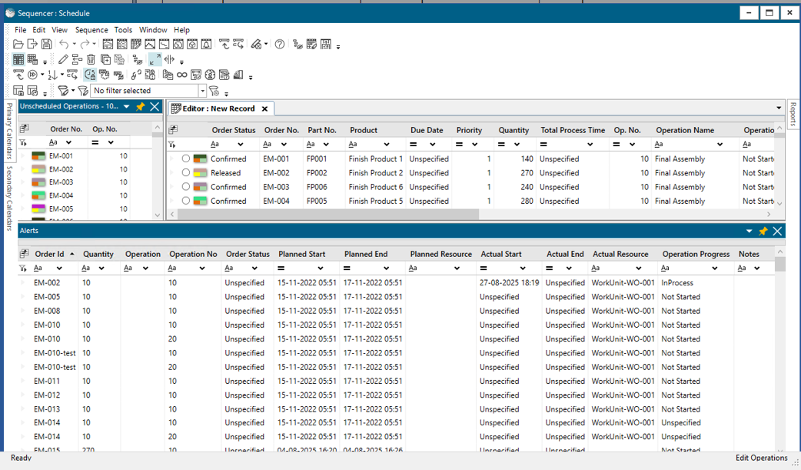Open the No filter selected dropdown
801x470 pixels.
(x=202, y=90)
